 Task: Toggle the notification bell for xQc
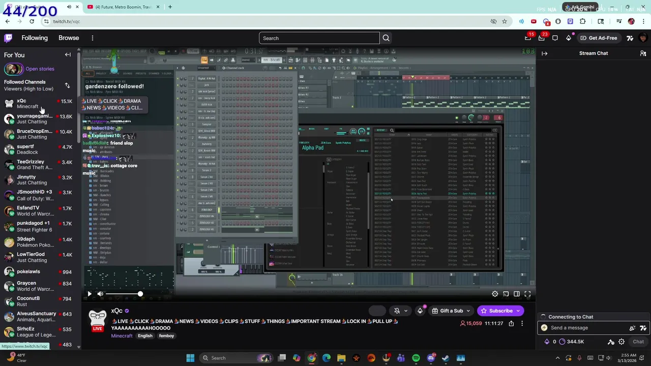pos(397,311)
